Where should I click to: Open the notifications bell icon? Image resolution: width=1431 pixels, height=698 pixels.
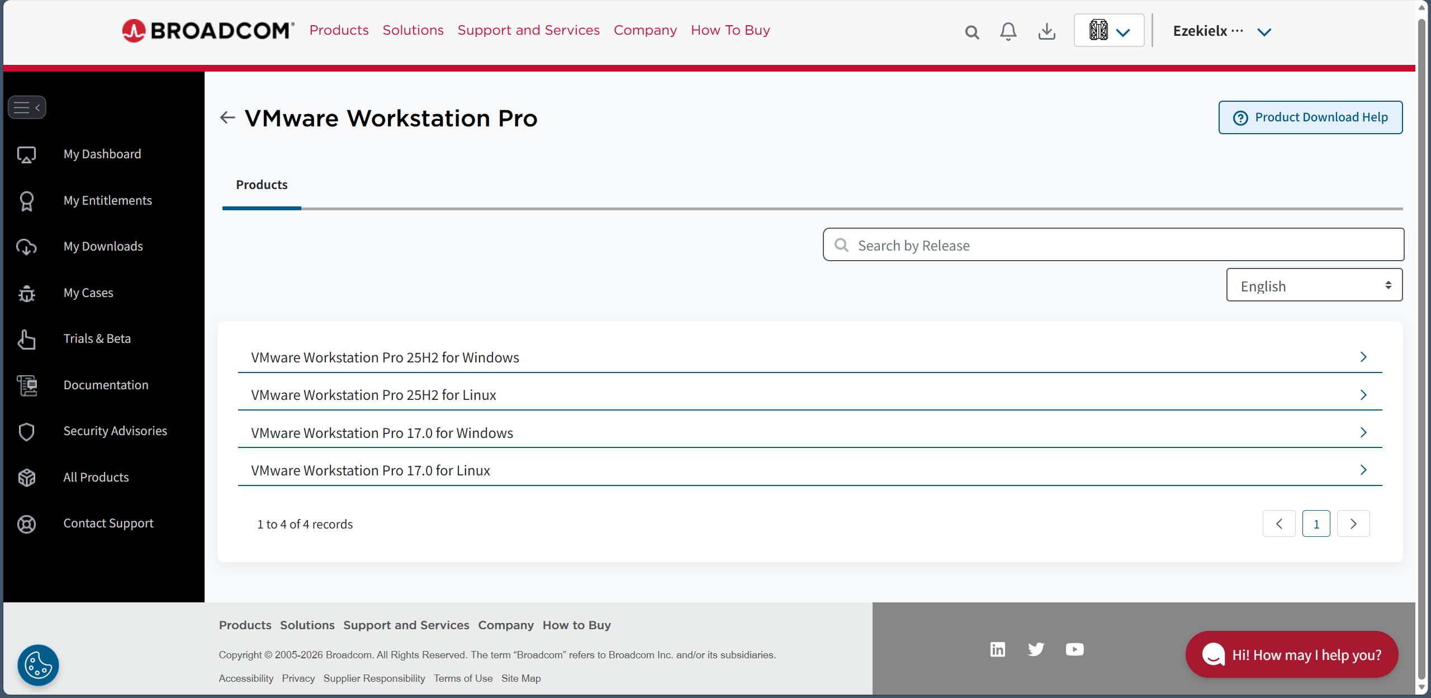pos(1008,31)
